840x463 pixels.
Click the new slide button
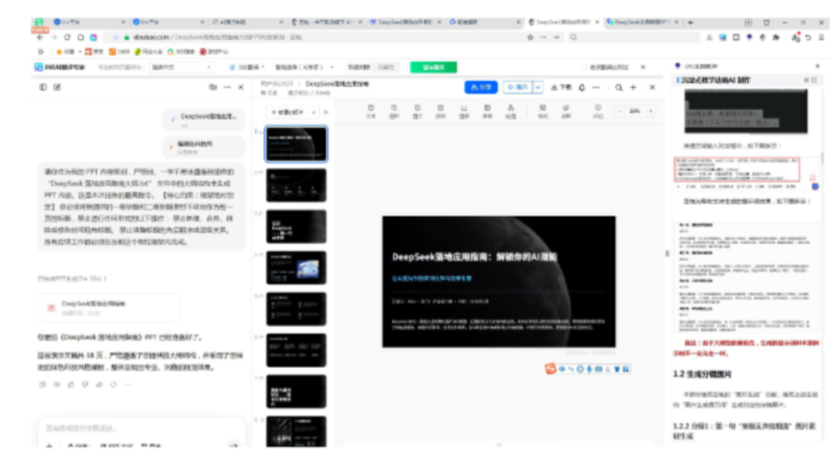(x=288, y=113)
